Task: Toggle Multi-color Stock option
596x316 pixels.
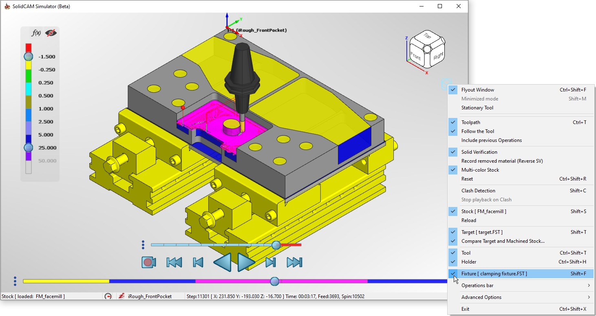Action: [x=521, y=170]
